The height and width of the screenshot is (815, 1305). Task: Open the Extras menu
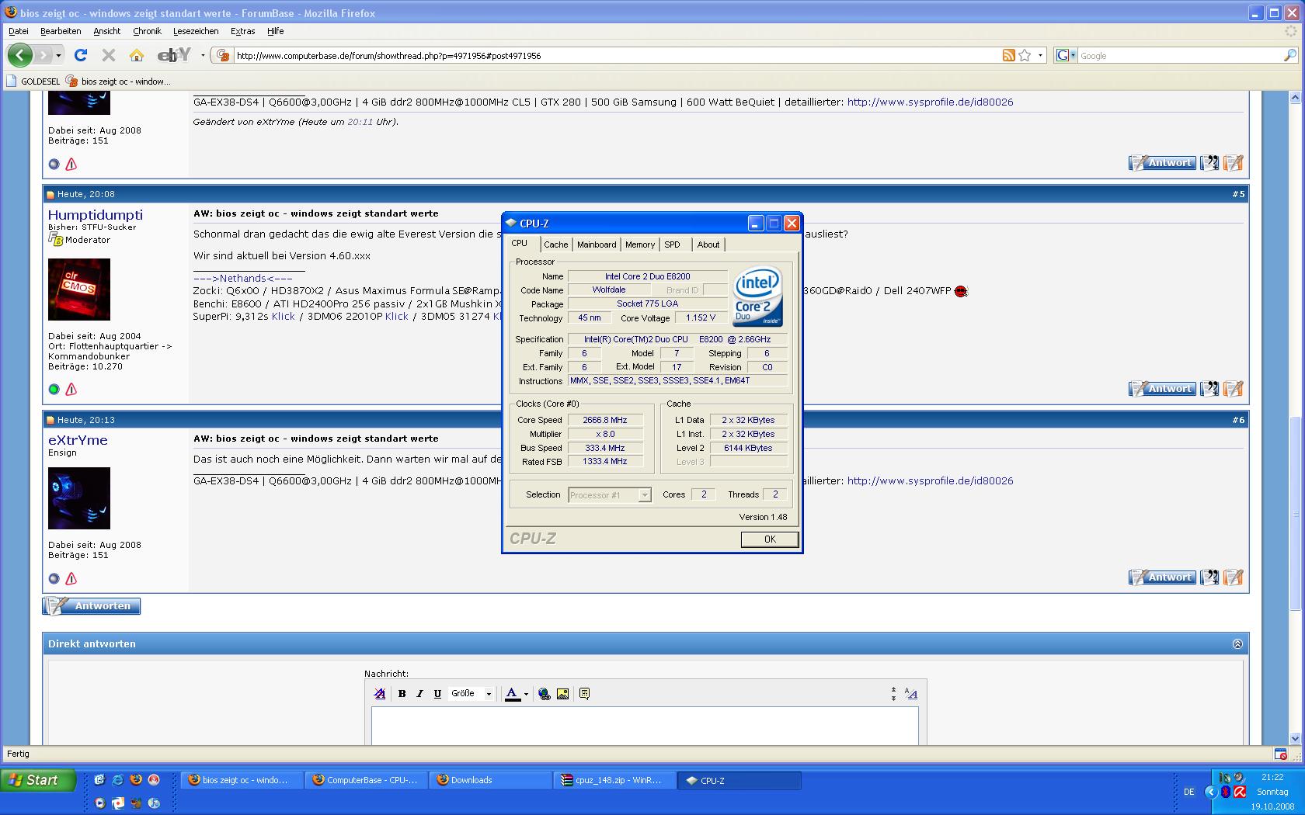tap(243, 31)
